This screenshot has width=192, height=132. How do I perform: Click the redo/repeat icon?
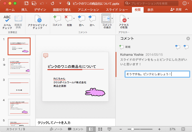coord(52,3)
